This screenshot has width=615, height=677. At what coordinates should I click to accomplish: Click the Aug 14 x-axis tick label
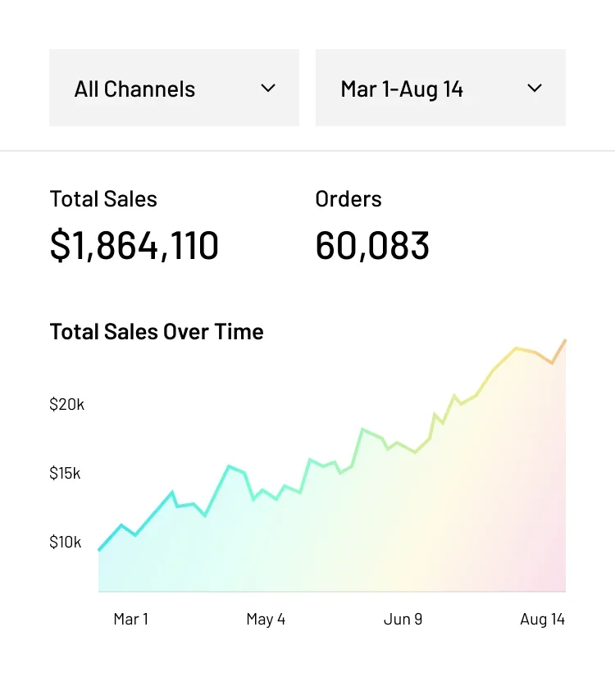pyautogui.click(x=542, y=619)
